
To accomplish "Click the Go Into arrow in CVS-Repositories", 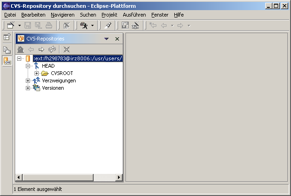I will (42, 49).
